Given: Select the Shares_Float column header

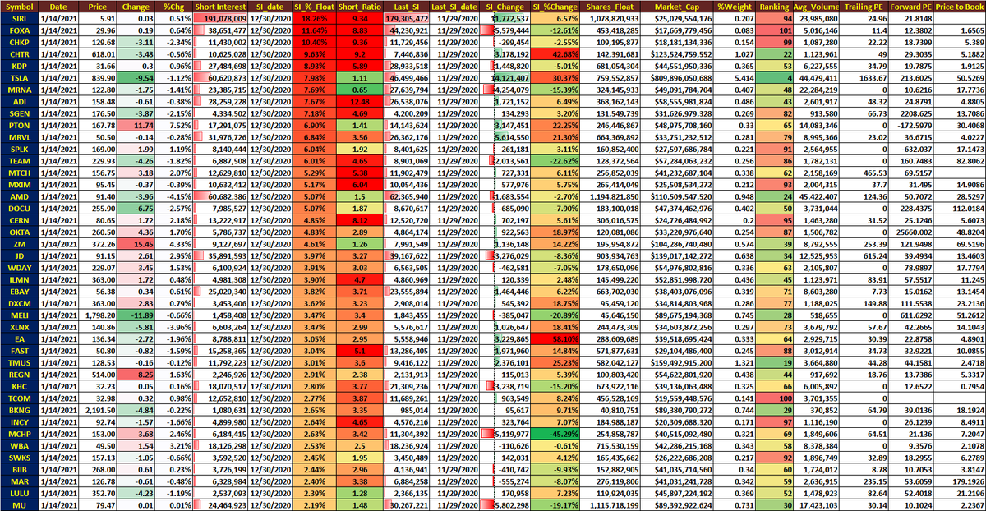Looking at the screenshot, I should tap(610, 6).
